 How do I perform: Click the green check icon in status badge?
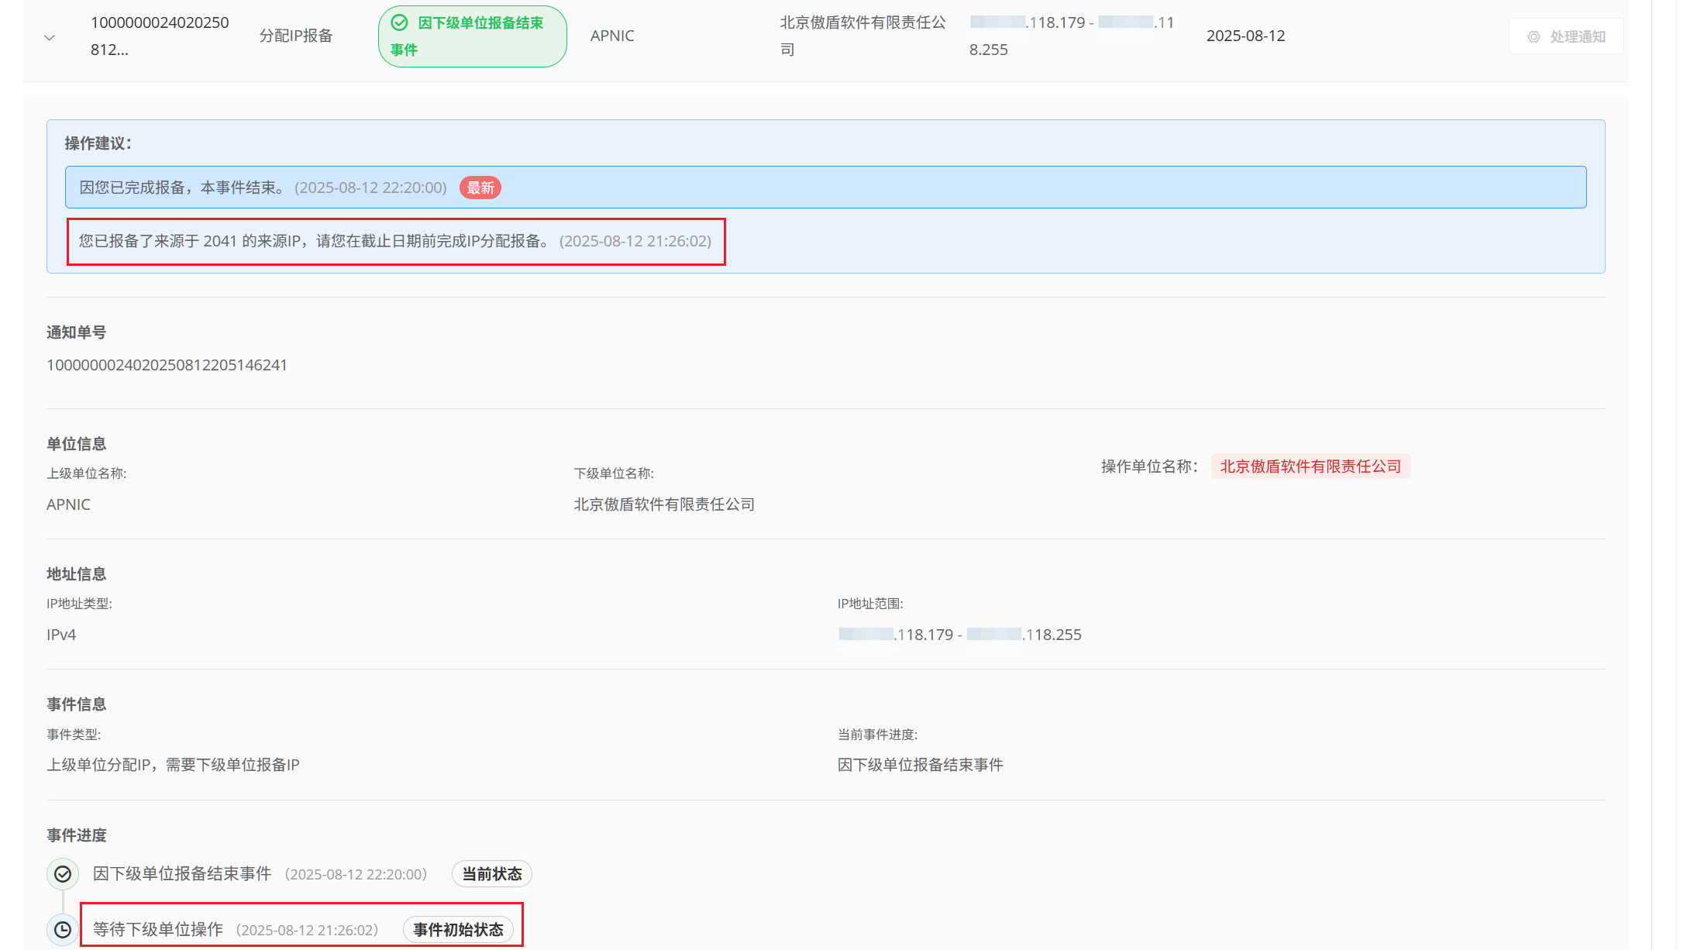point(399,23)
